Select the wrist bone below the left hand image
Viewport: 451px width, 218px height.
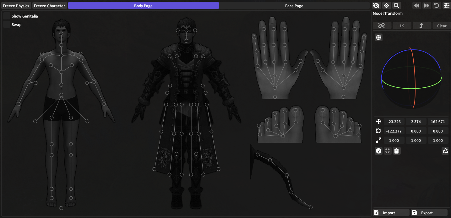[275, 97]
